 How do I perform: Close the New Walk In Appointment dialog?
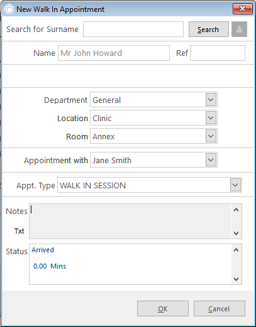coord(243,9)
